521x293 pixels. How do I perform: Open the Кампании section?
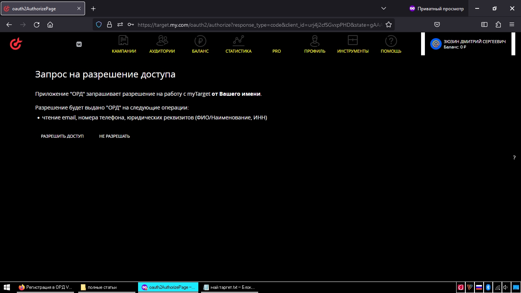tap(124, 44)
